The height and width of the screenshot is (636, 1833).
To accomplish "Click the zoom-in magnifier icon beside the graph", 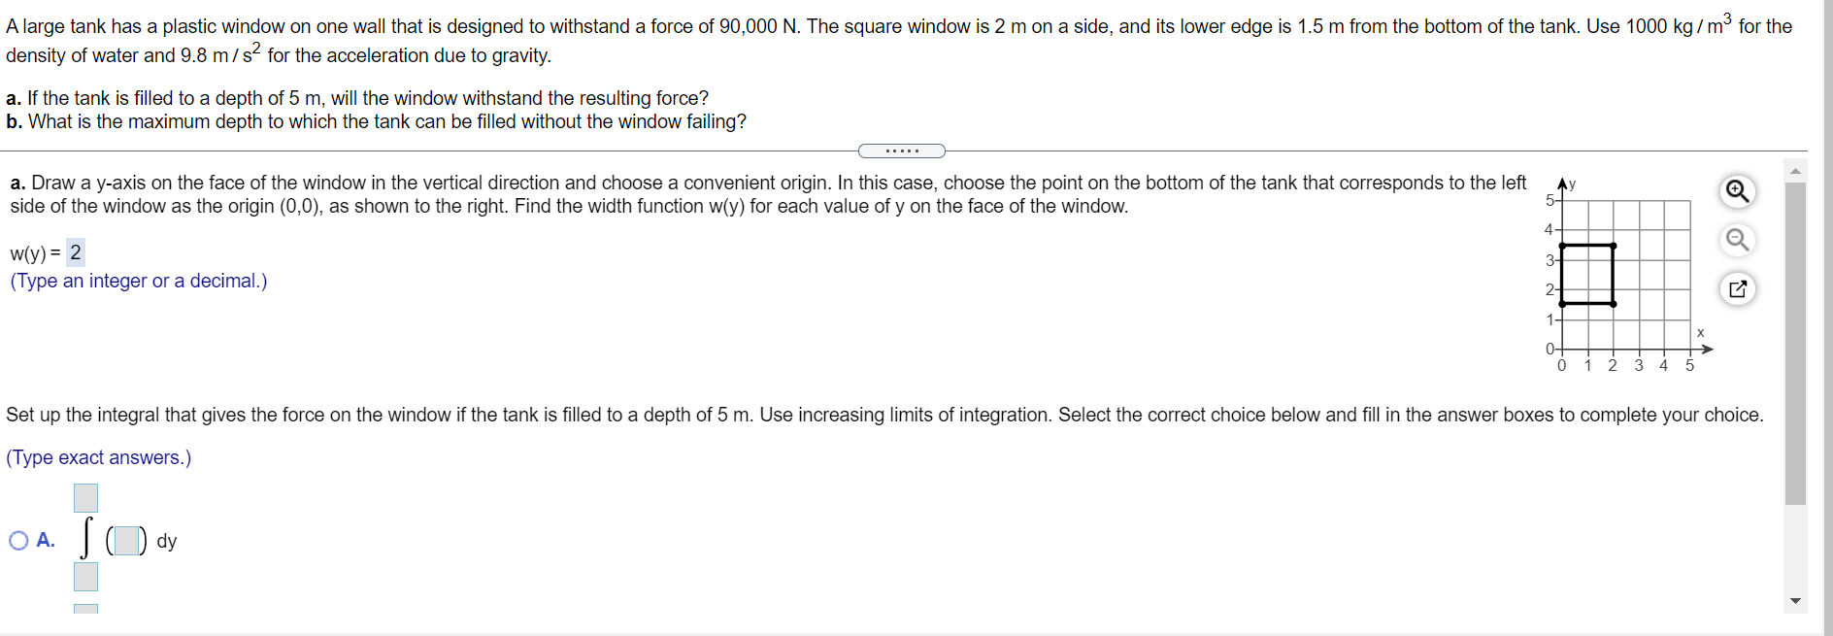I will [x=1737, y=192].
